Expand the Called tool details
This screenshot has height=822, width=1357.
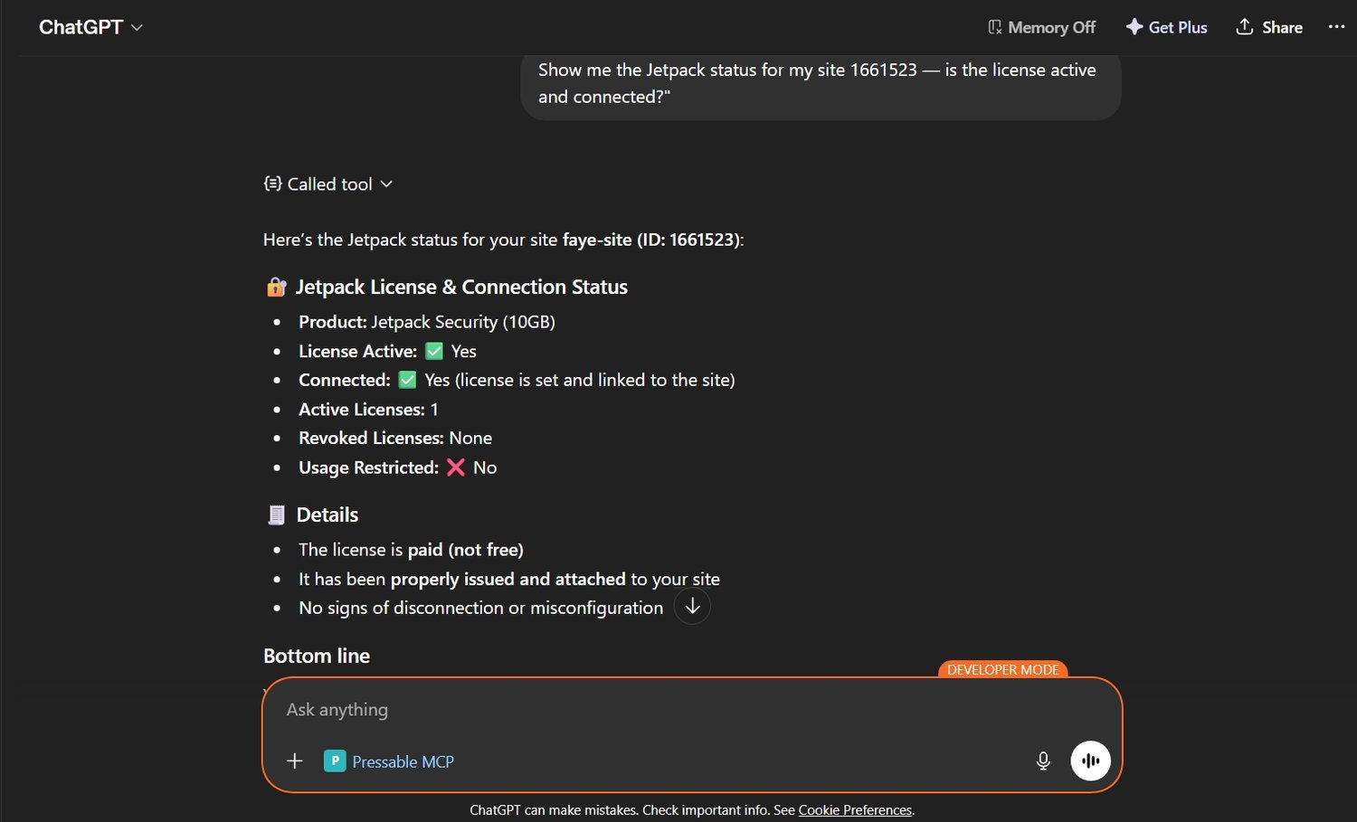[328, 184]
